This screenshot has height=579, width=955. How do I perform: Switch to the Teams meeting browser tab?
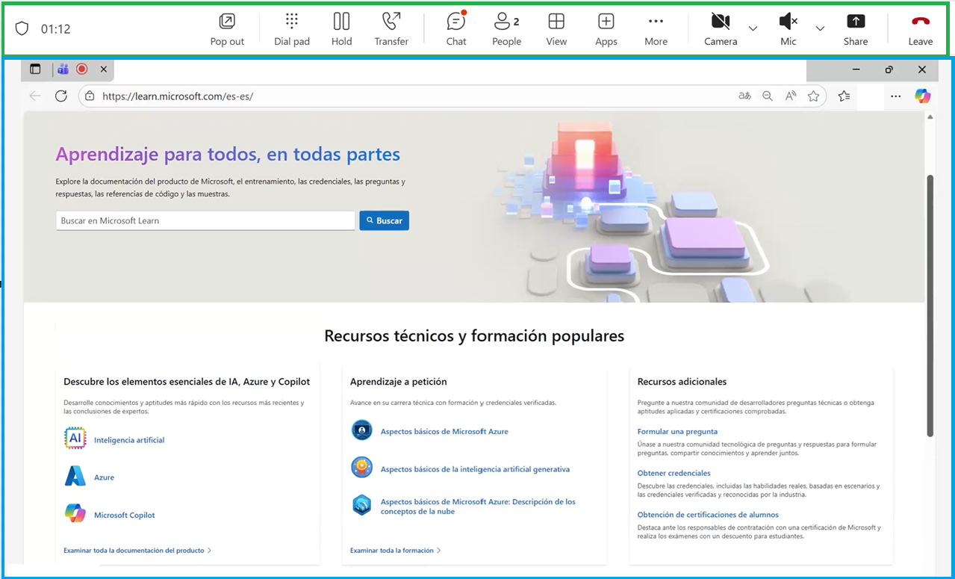(63, 68)
